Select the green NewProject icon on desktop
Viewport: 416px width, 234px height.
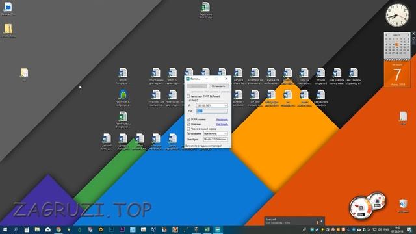pos(123,98)
